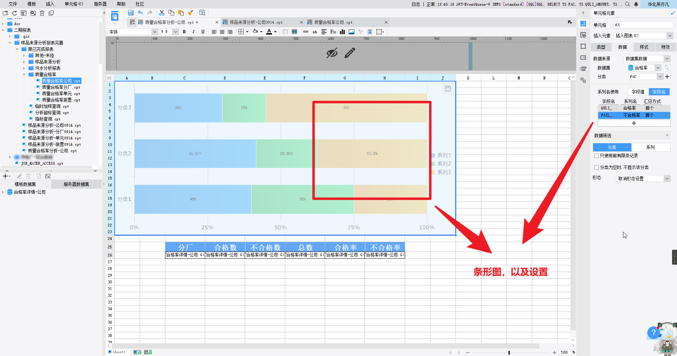677x356 pixels.
Task: Select 字段值 for series name usage
Action: coord(638,92)
